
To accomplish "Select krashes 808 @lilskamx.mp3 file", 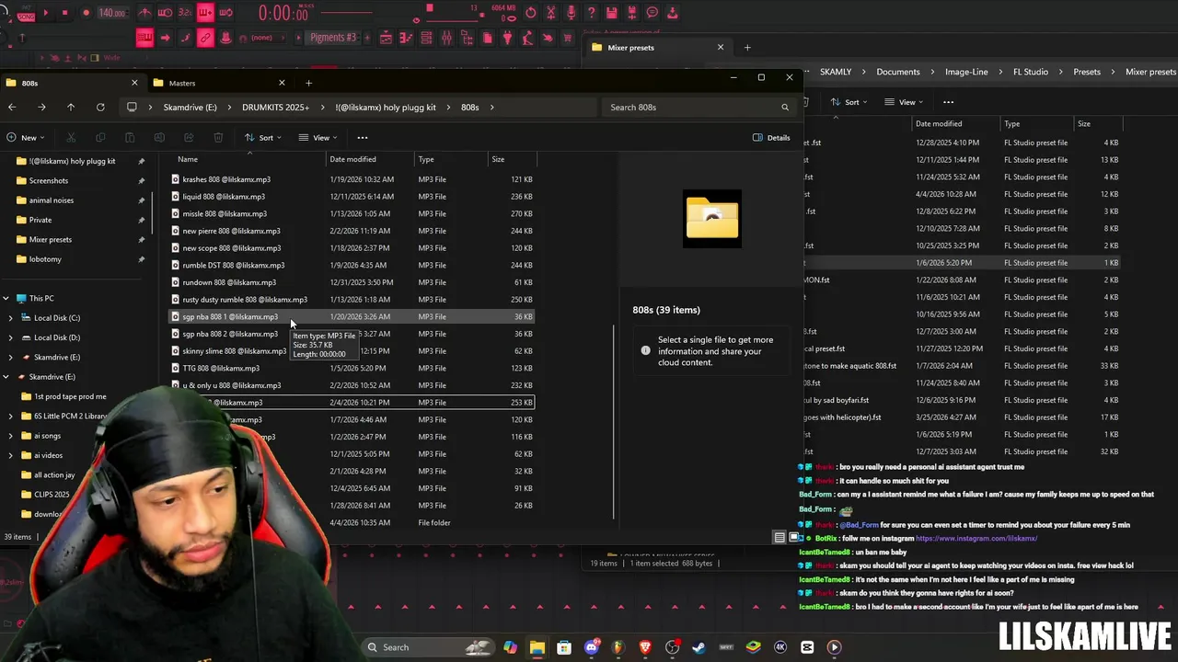I will [351, 179].
